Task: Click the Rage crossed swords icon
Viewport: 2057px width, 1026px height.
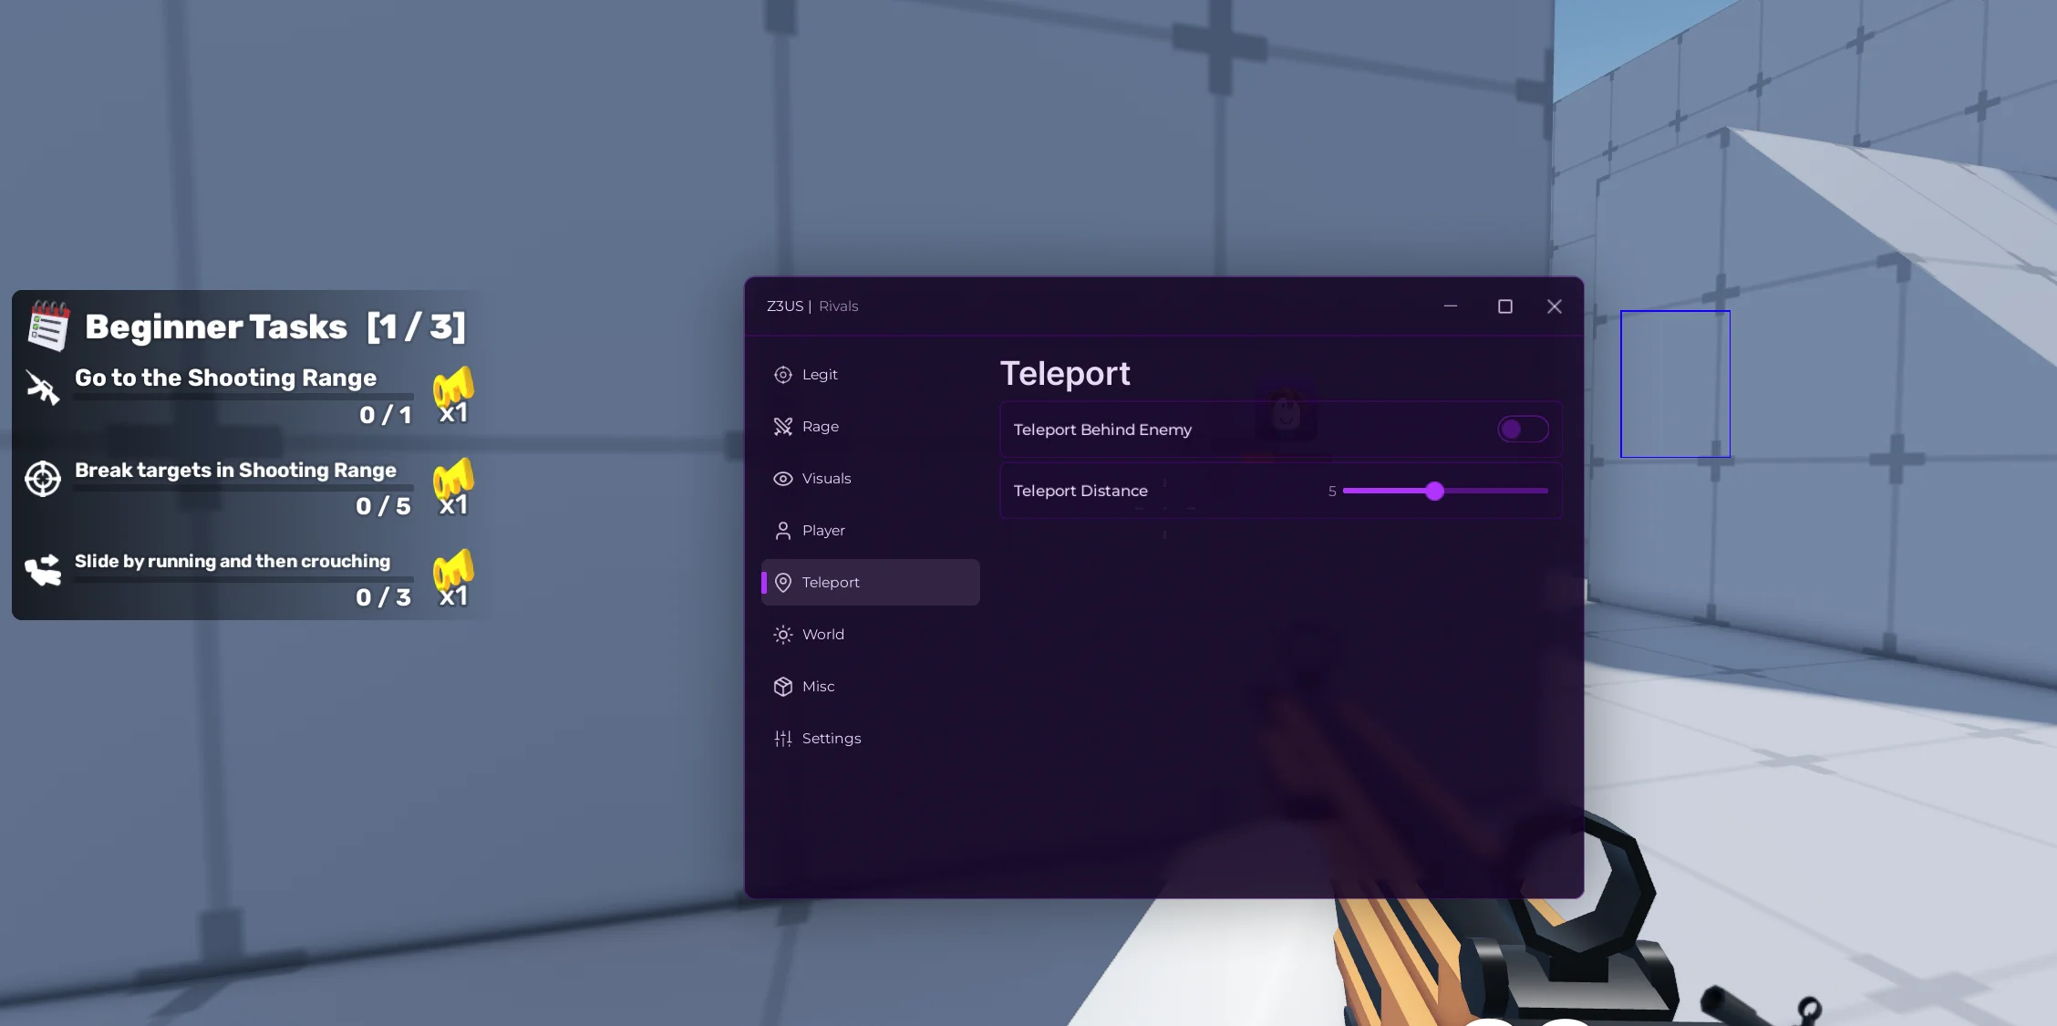Action: 782,427
